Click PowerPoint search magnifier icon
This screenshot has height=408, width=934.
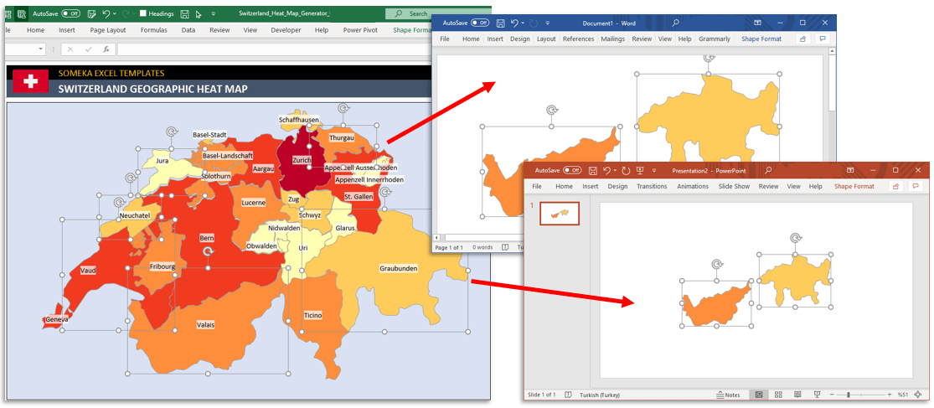(768, 170)
